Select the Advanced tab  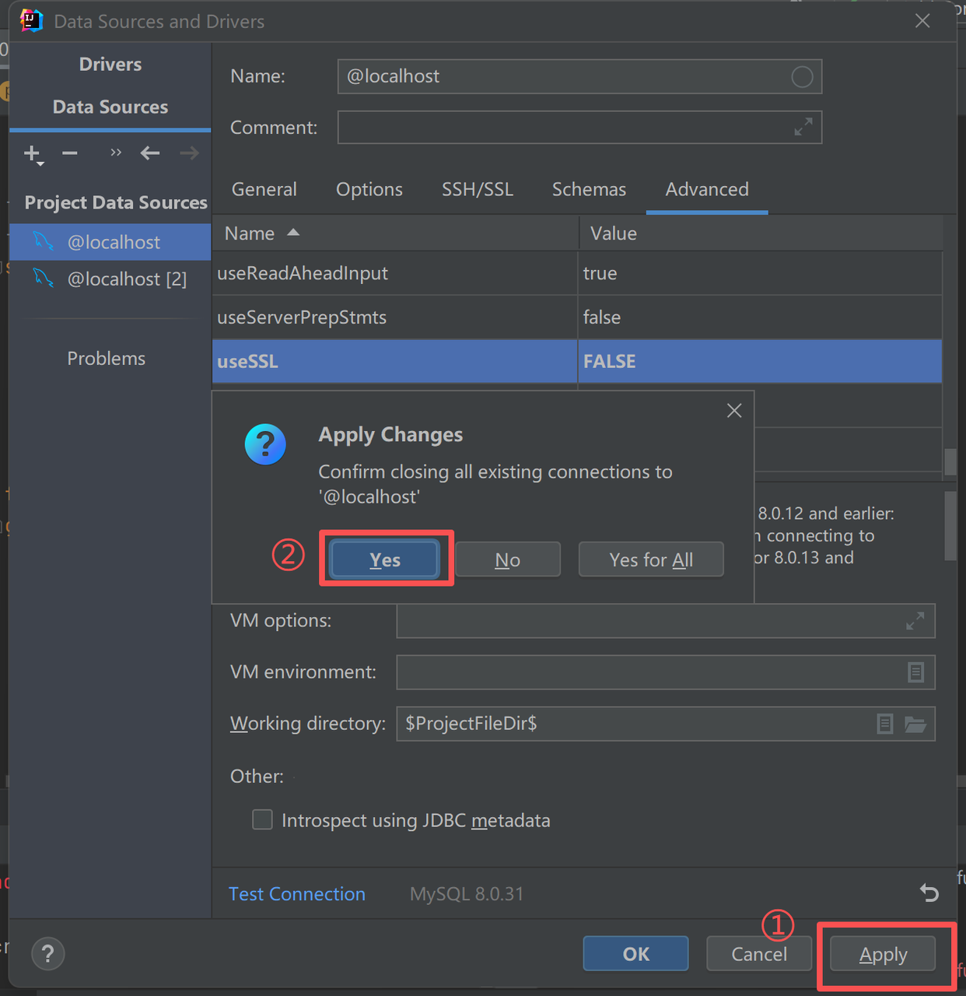[707, 189]
